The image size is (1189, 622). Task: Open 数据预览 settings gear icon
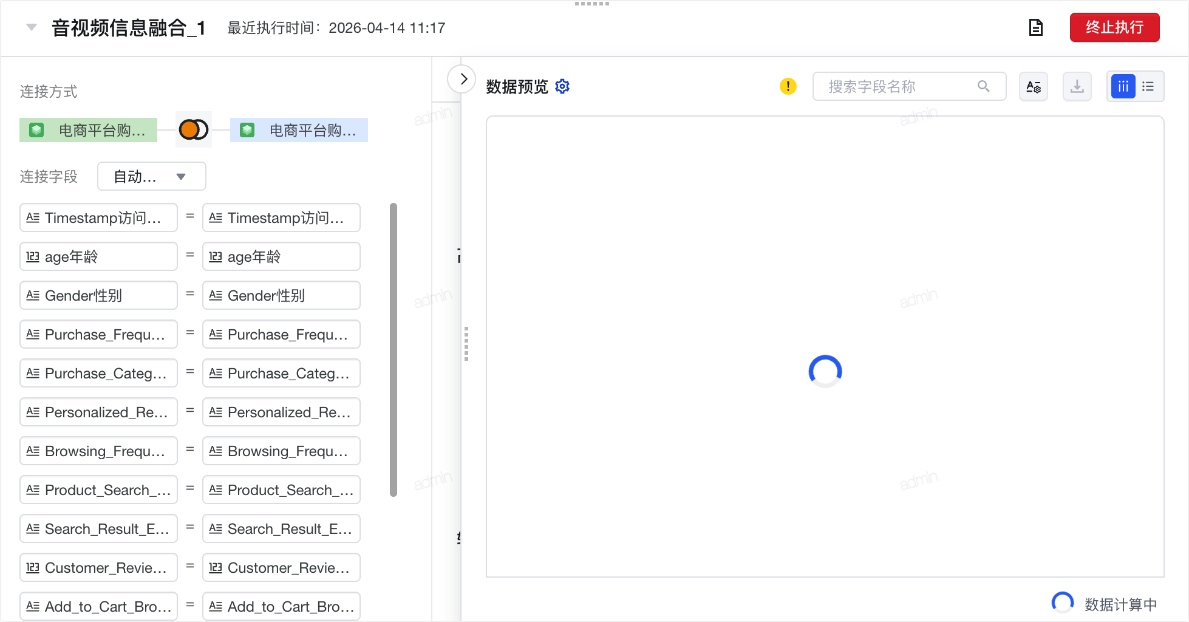tap(563, 86)
